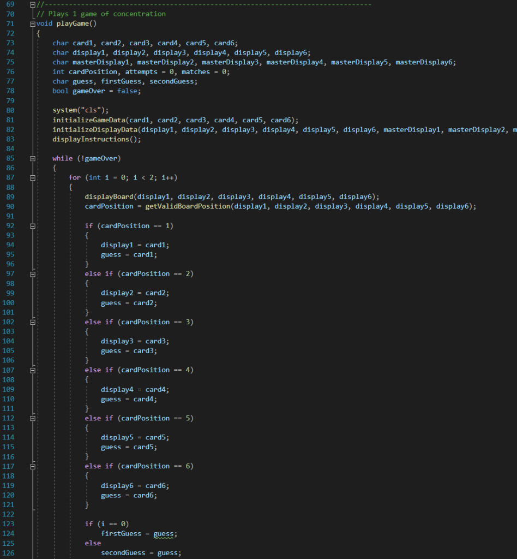Click the "secondGuess = guess;" statement
Screen dimensions: 517x559
[141, 553]
